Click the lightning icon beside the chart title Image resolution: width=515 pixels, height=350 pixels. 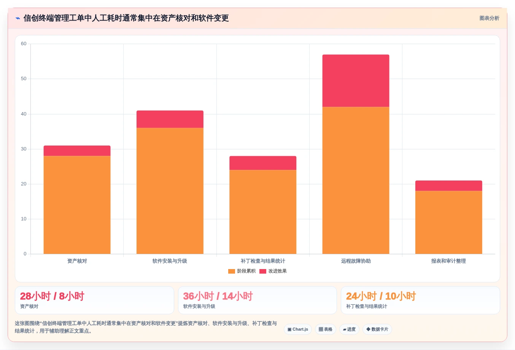coord(18,18)
